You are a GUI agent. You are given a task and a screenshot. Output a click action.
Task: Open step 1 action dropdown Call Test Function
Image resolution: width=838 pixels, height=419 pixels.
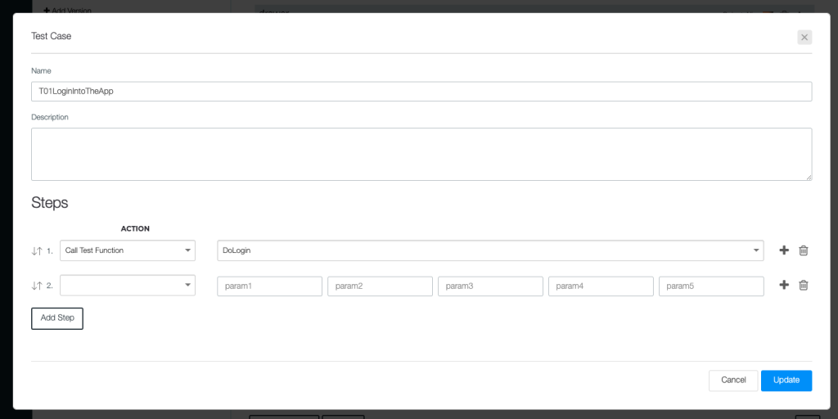[128, 250]
